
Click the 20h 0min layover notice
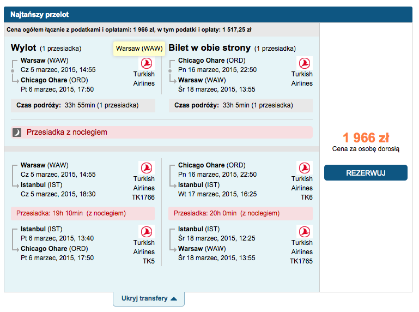pyautogui.click(x=240, y=213)
